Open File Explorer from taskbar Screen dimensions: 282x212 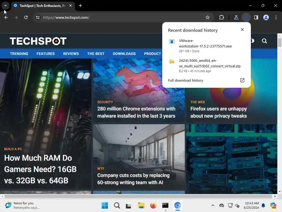click(x=141, y=205)
